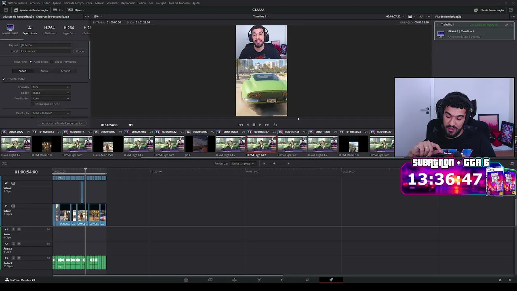Open the Arquivo menu
The height and width of the screenshot is (291, 517).
pos(35,3)
